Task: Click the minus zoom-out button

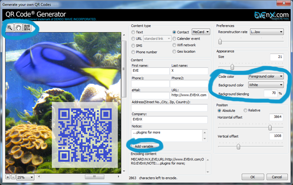Action: [x=13, y=177]
